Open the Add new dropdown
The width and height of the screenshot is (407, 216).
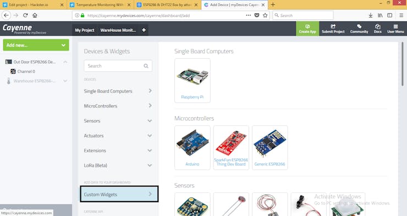(x=36, y=45)
